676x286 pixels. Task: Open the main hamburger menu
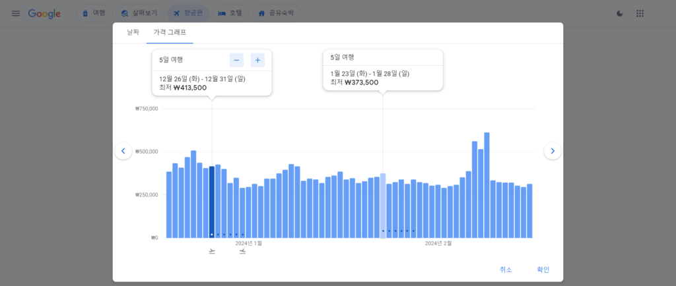(x=15, y=14)
